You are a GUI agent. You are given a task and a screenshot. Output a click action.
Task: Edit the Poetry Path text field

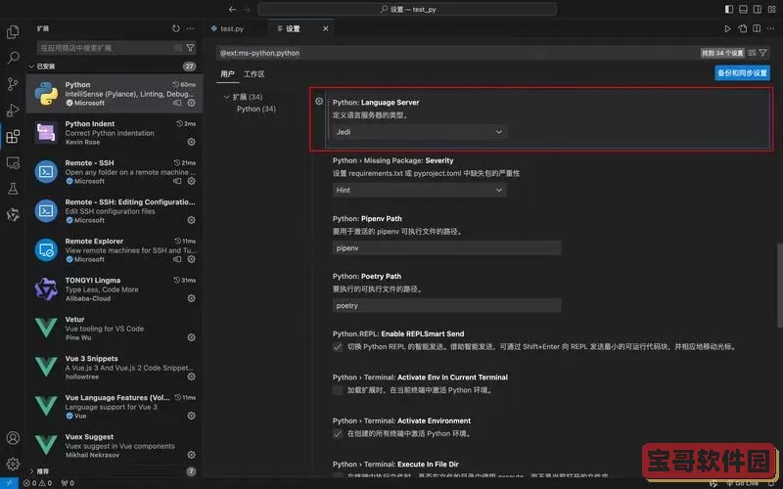(x=446, y=305)
